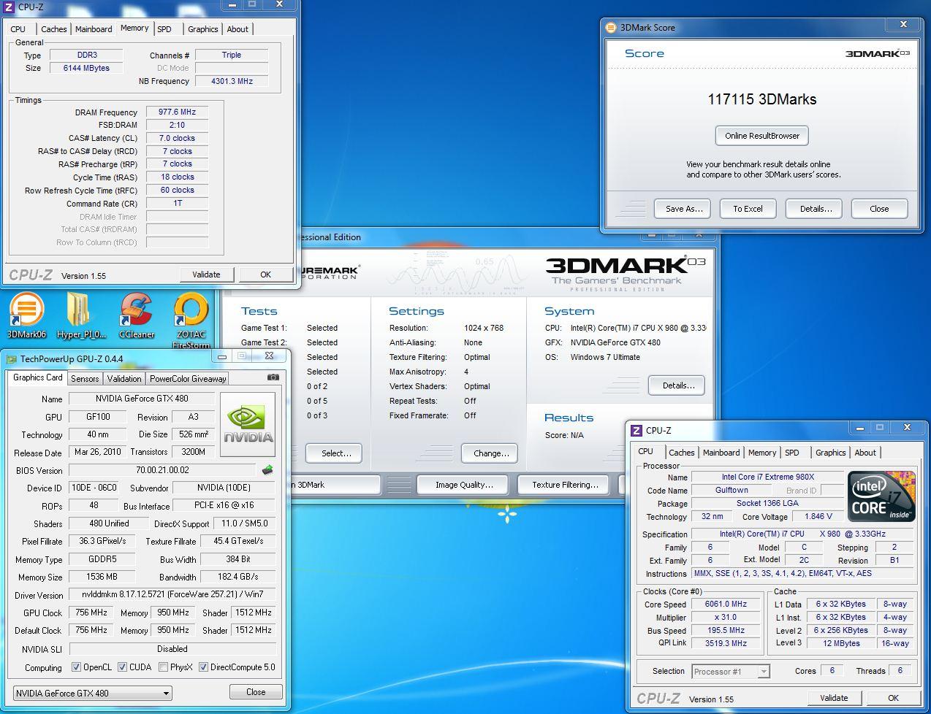Image resolution: width=931 pixels, height=714 pixels.
Task: Click the CPU-Z CPU window title icon
Action: pyautogui.click(x=637, y=431)
